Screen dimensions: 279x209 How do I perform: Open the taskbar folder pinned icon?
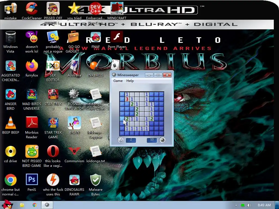(22, 205)
